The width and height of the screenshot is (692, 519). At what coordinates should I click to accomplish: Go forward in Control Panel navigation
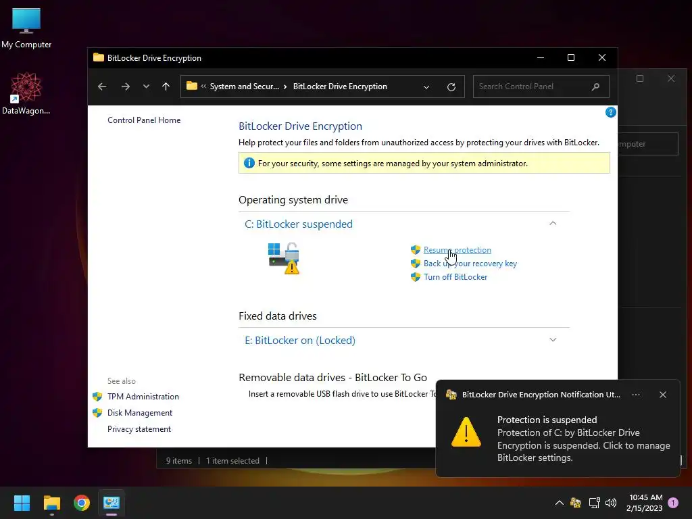(x=125, y=86)
